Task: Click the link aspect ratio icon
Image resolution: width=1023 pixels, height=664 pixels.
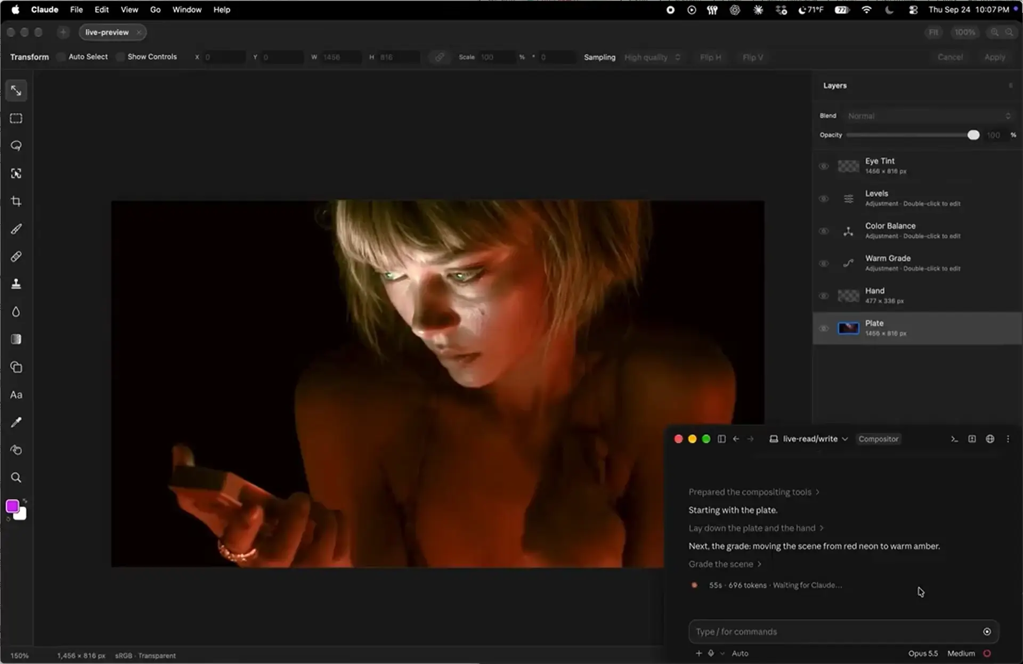Action: [x=439, y=57]
